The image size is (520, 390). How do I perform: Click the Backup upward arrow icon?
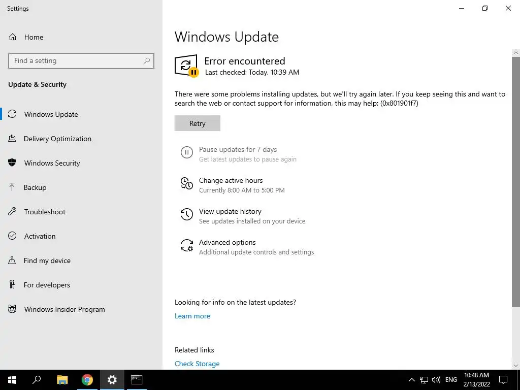point(12,187)
